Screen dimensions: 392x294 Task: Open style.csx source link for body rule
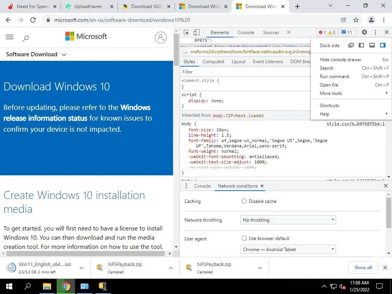tap(356, 124)
